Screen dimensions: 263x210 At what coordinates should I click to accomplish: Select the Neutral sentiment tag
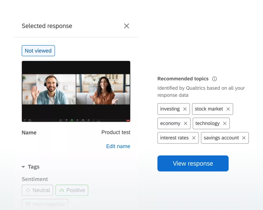37,190
